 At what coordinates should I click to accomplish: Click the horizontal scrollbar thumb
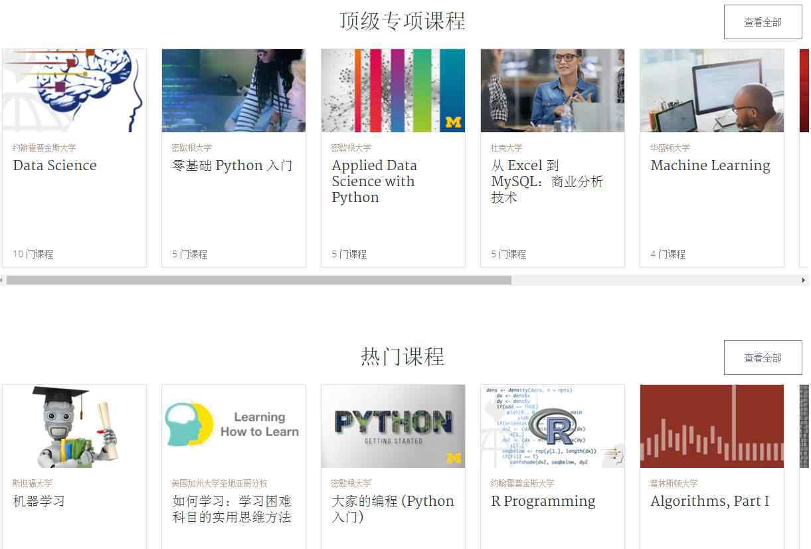tap(259, 280)
